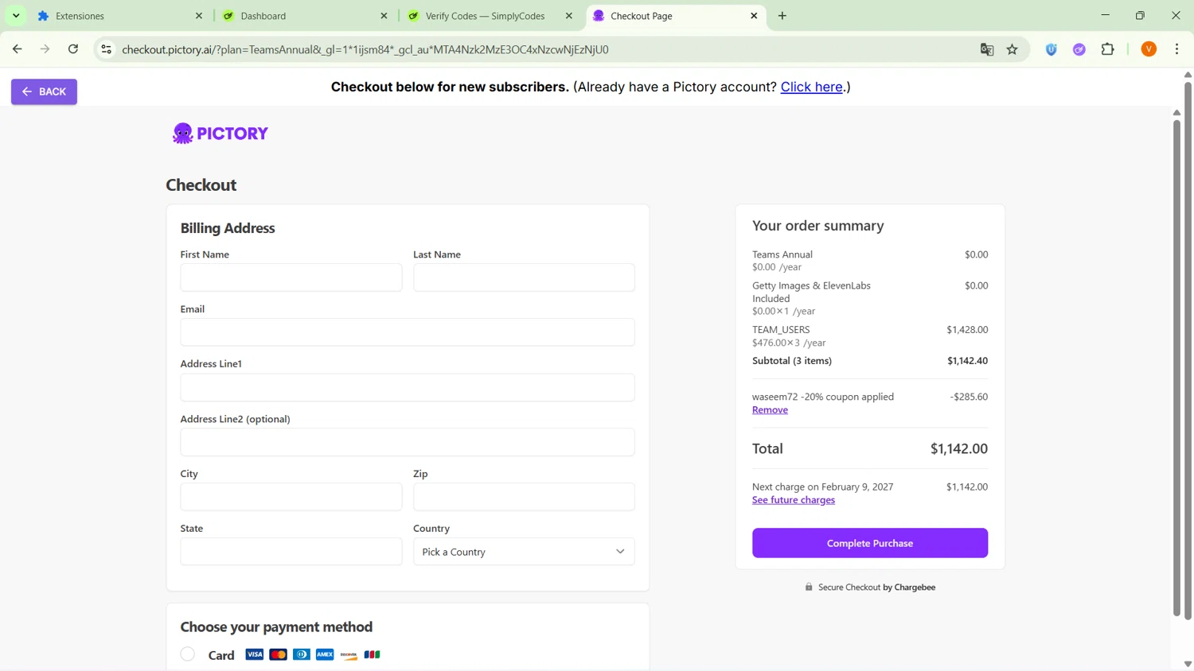
Task: Restore down the browser window
Action: click(x=1141, y=15)
